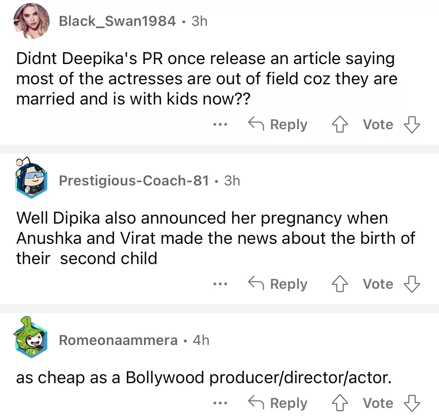Click the comment text about Deepika's PR
The height and width of the screenshot is (418, 439).
206,79
